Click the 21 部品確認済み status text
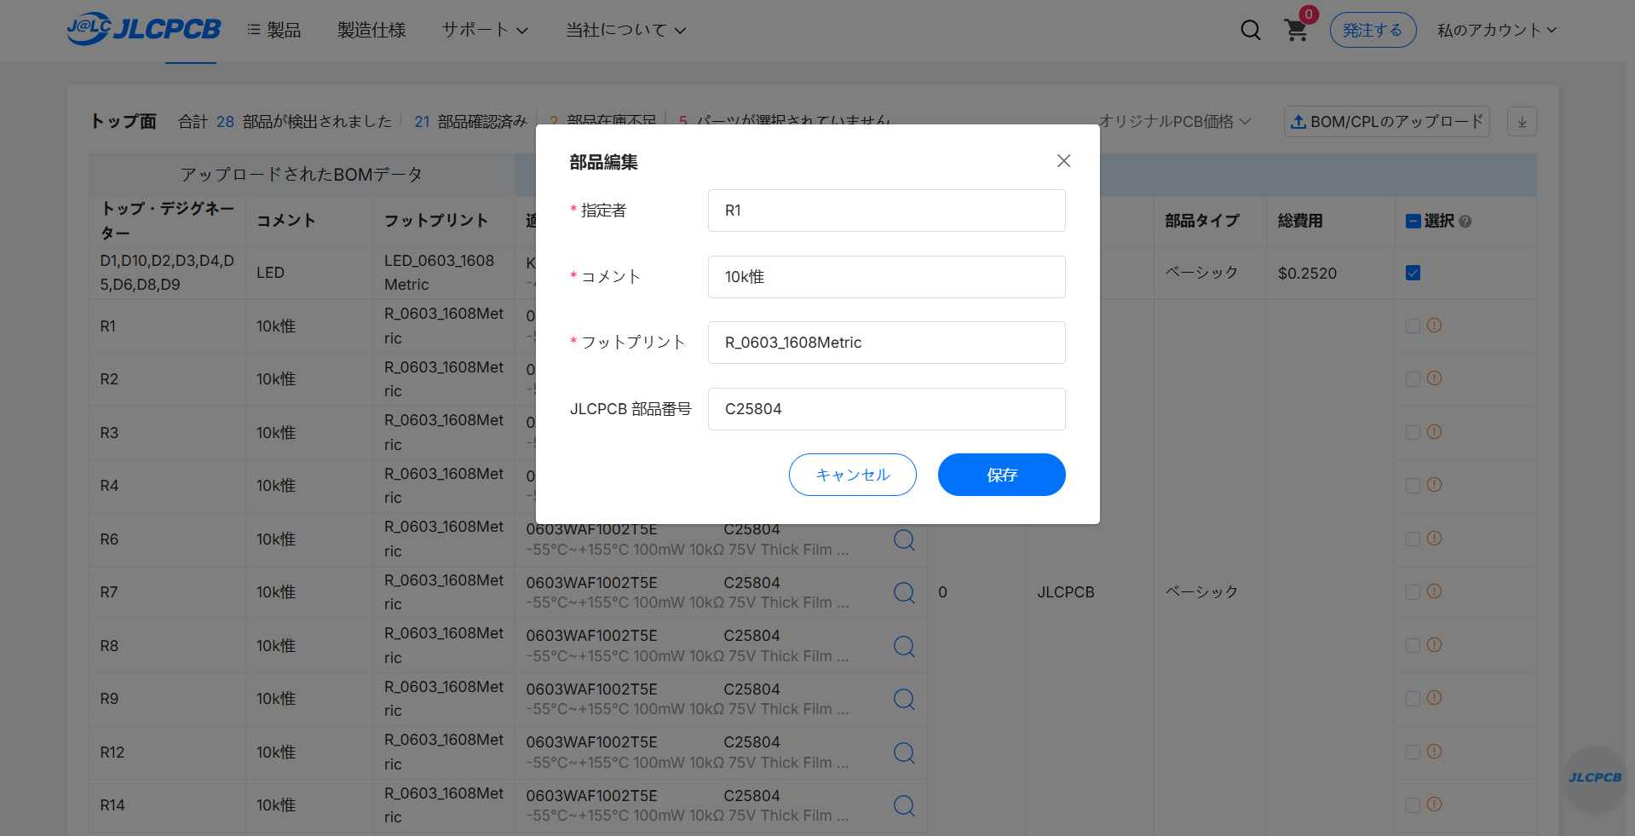 (471, 122)
